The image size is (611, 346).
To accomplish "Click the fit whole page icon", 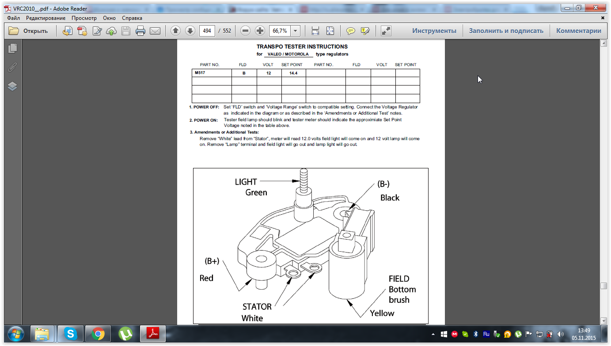I will [330, 31].
